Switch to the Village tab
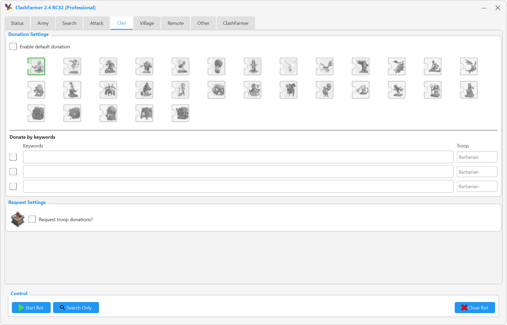The width and height of the screenshot is (507, 325). [147, 23]
